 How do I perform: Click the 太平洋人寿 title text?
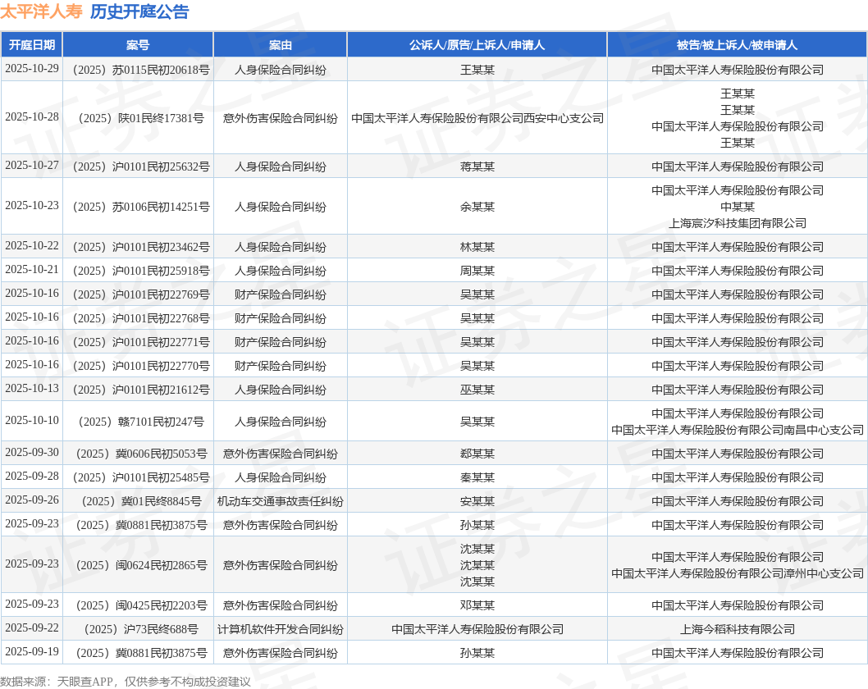point(42,11)
